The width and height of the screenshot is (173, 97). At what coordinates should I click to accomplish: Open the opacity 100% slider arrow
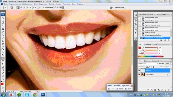171,64
